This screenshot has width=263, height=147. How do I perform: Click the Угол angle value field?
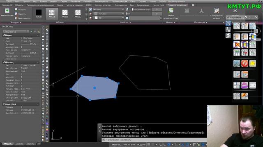click(x=157, y=13)
